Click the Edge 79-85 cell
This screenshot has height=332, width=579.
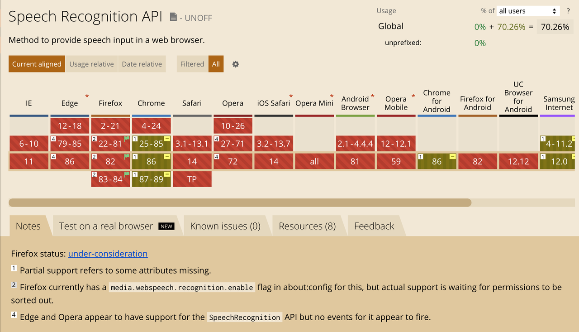pyautogui.click(x=70, y=144)
